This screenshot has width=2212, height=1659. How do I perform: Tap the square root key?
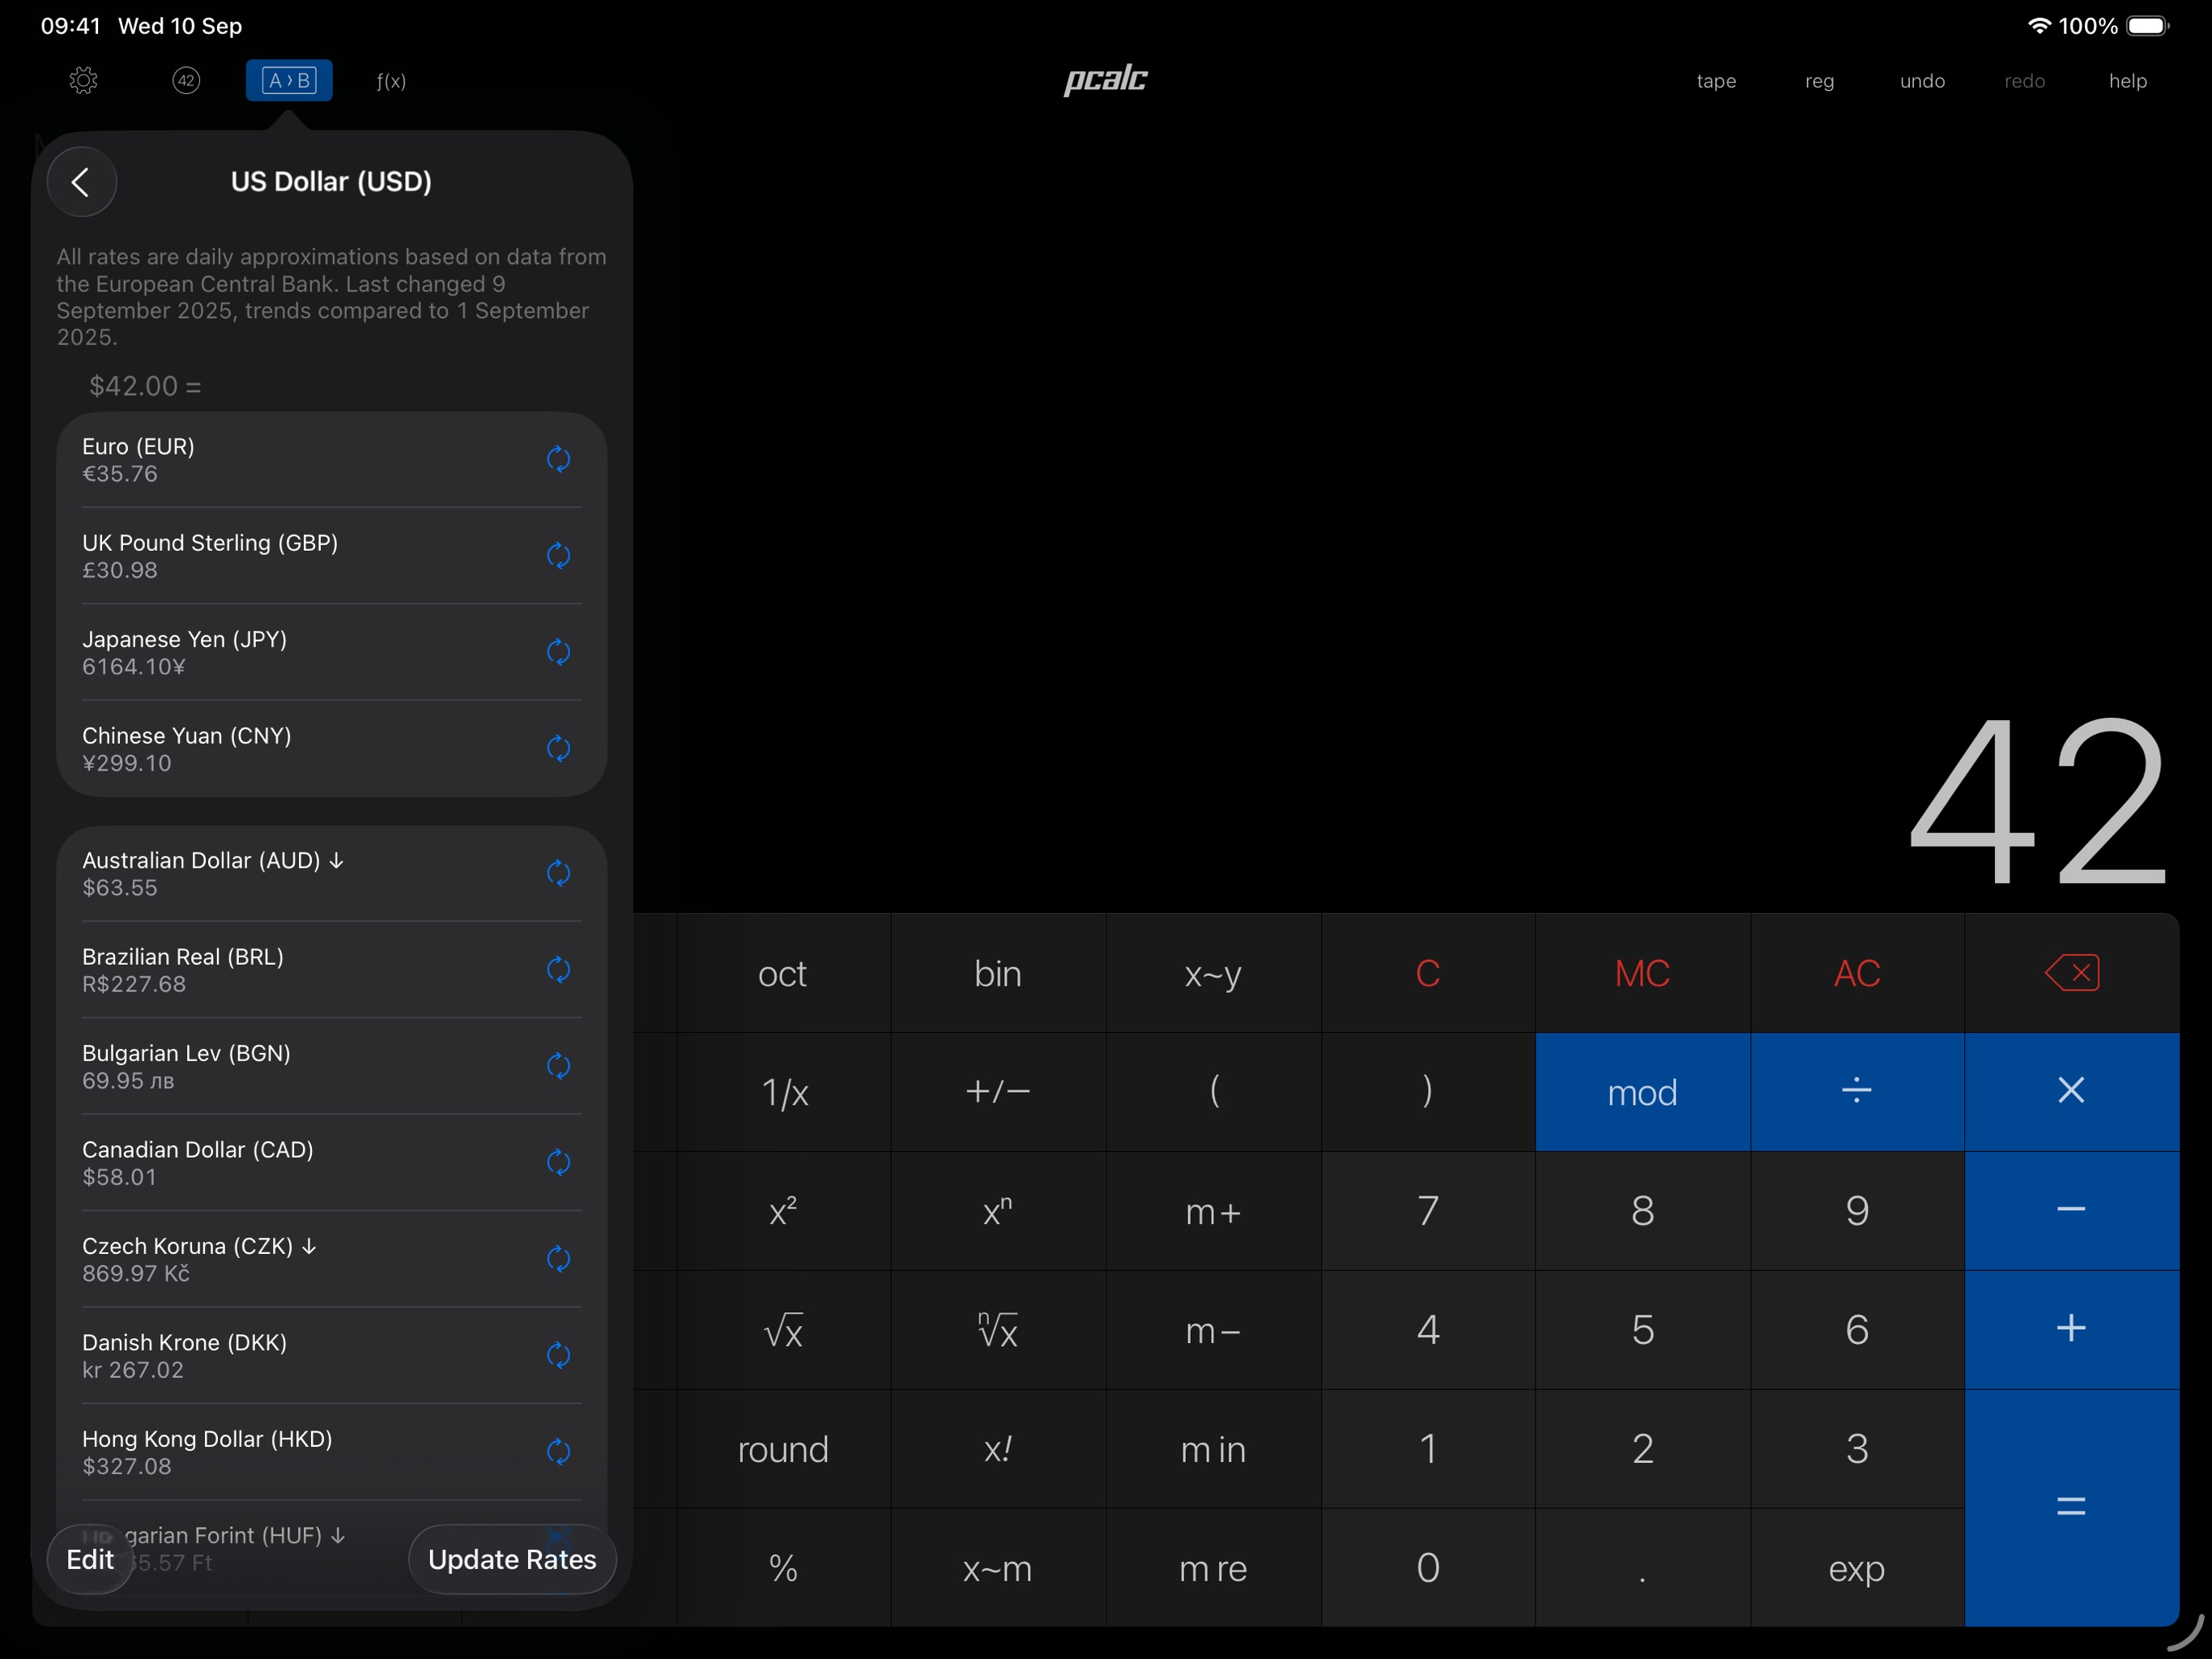[x=783, y=1330]
